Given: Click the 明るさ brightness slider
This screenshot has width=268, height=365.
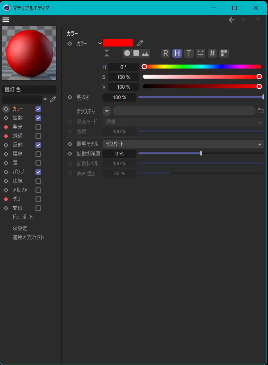Looking at the screenshot, I should tap(201, 97).
